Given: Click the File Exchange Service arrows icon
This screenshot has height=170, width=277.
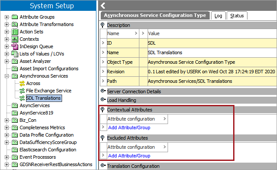Looking at the screenshot, I should click(22, 91).
